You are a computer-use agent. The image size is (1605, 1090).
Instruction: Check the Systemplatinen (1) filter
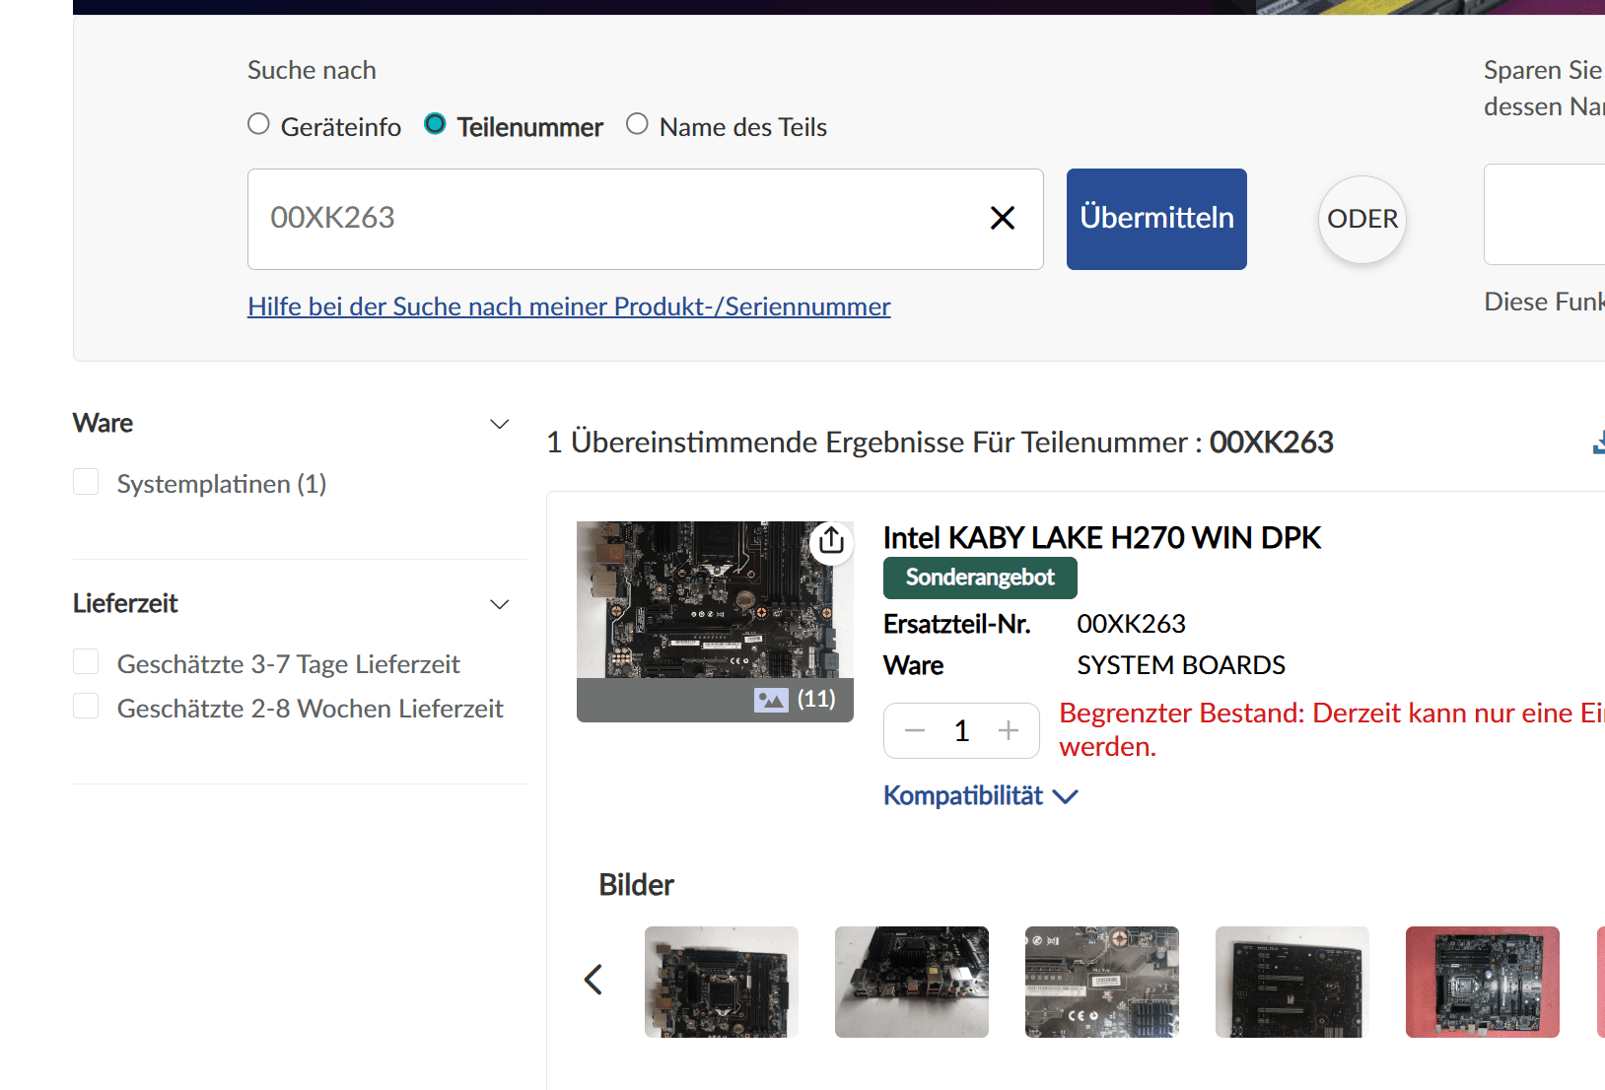pyautogui.click(x=86, y=482)
